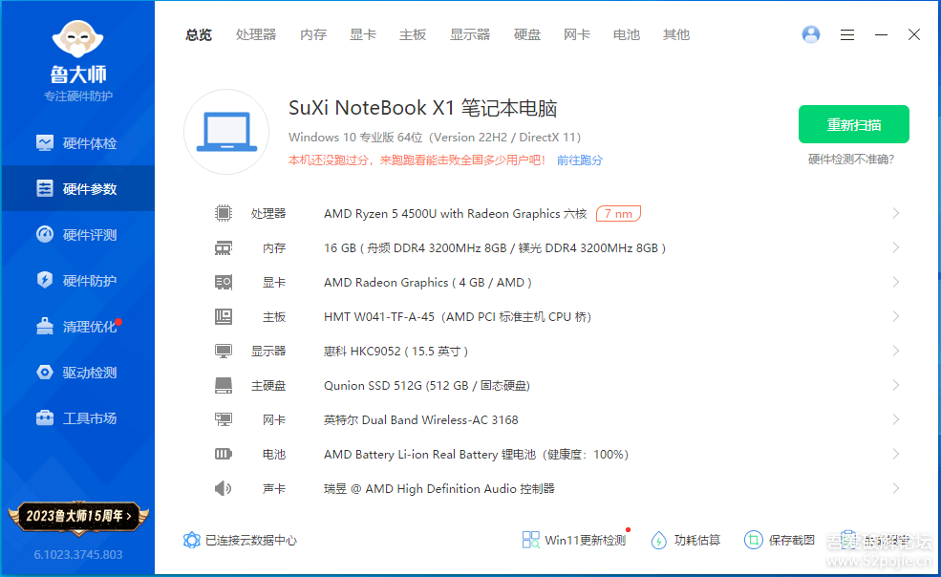Click 保存截图 to save screenshot
The image size is (941, 577).
click(x=780, y=540)
